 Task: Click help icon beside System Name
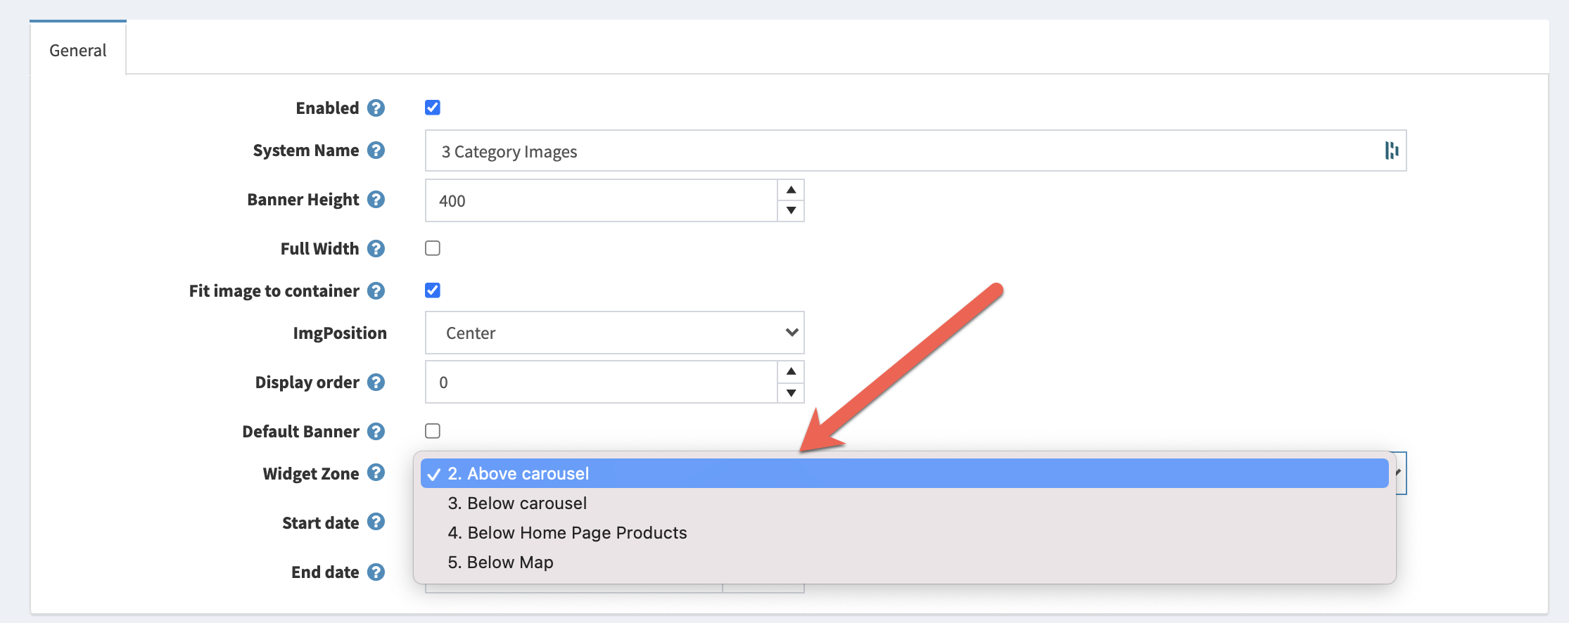(x=376, y=150)
